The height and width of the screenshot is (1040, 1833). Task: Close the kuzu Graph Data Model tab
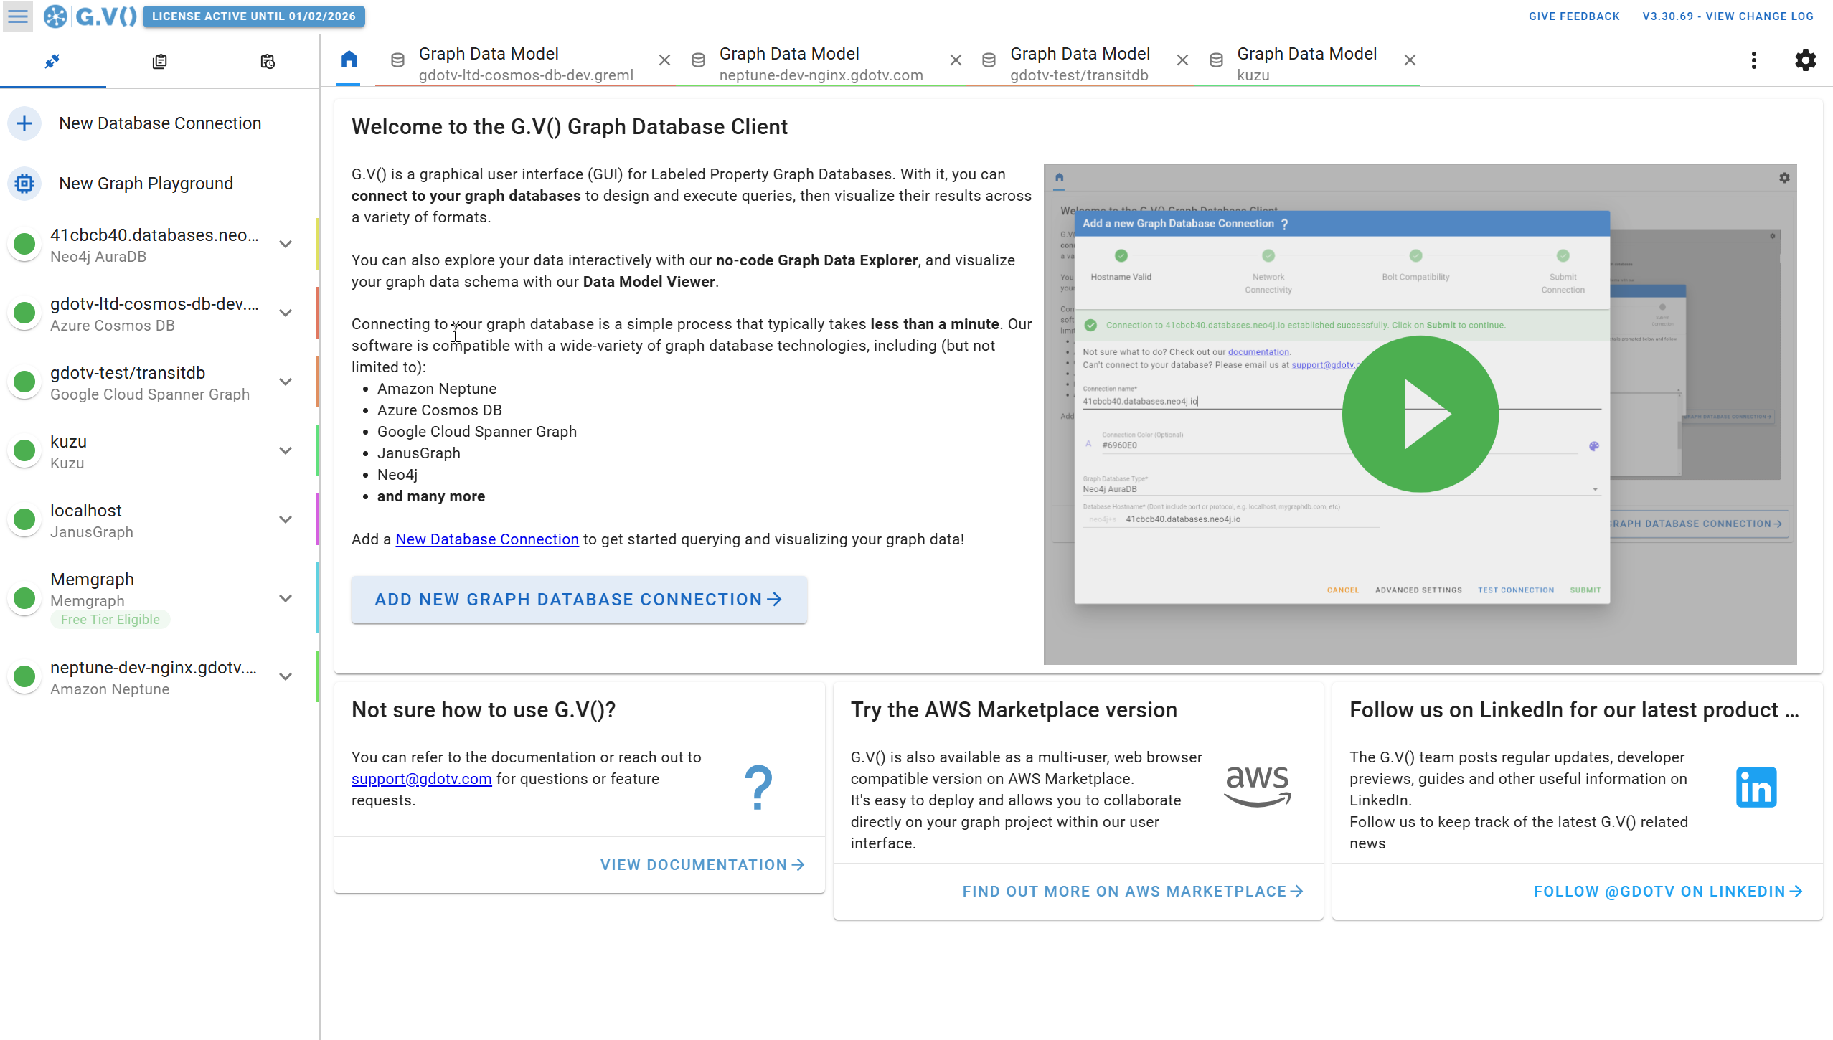[1410, 60]
